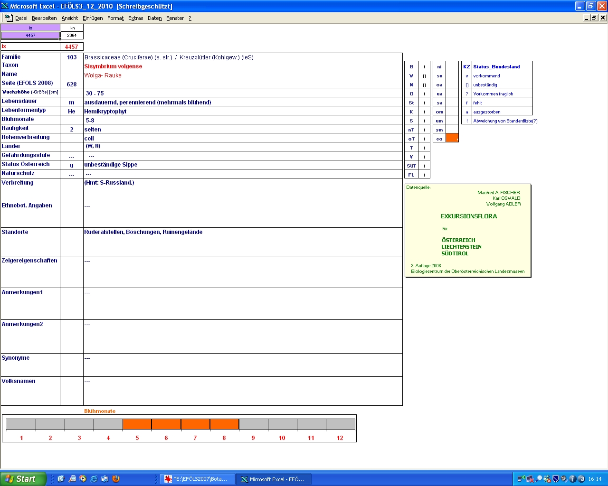Click the Messenger tray icon
608x486 pixels.
pos(547,479)
